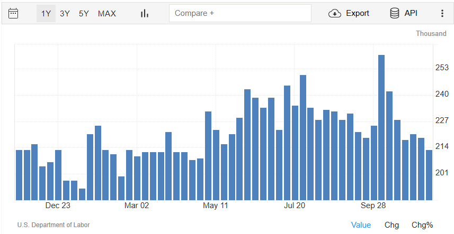The width and height of the screenshot is (454, 234).
Task: Show the MAX time range
Action: tap(107, 14)
